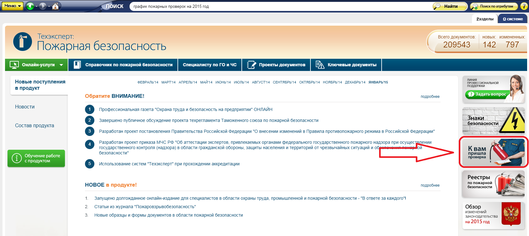Open the yellow question mark help icon

(x=524, y=6)
